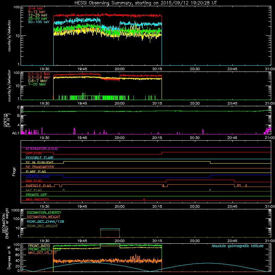Viewport: 275px width, 275px height.
Task: Select the REAR_DEC_WEIGHT legend label
Action: tap(42, 226)
